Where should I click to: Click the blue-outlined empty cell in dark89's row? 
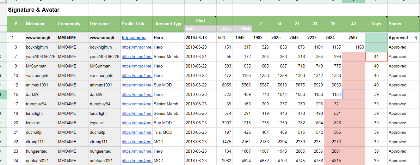coord(353,95)
